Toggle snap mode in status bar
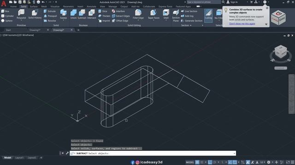Image resolution: width=295 pixels, height=165 pixels. (x=202, y=162)
